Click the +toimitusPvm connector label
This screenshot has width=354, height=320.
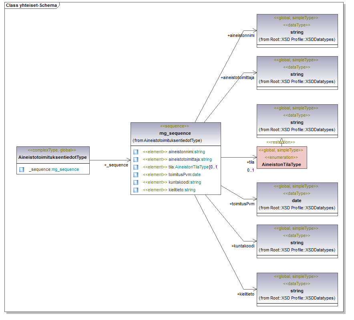(x=242, y=204)
